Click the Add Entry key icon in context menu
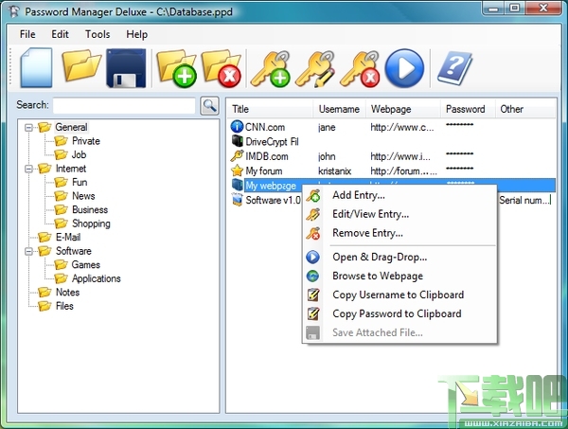Screen dimensions: 568x429 [313, 196]
